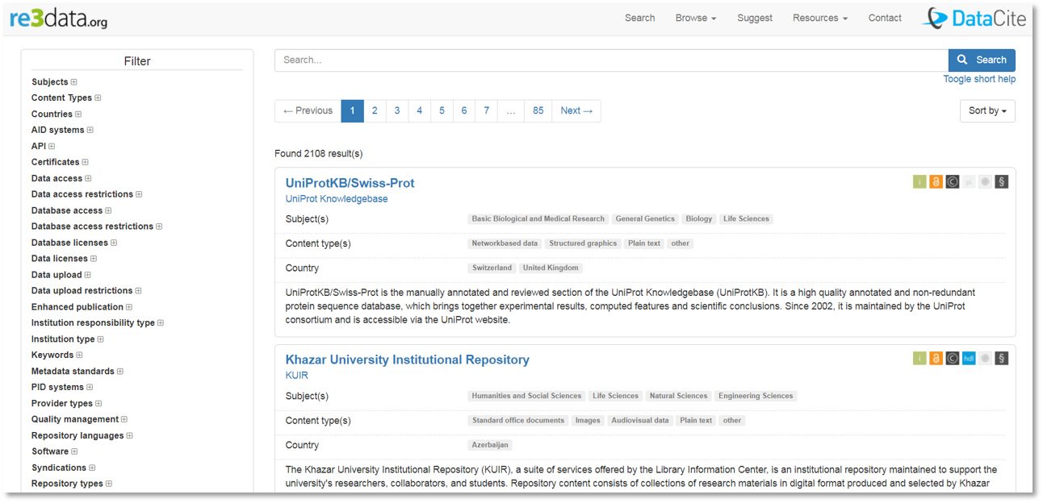Click the blue Search button
The width and height of the screenshot is (1043, 503).
[982, 60]
